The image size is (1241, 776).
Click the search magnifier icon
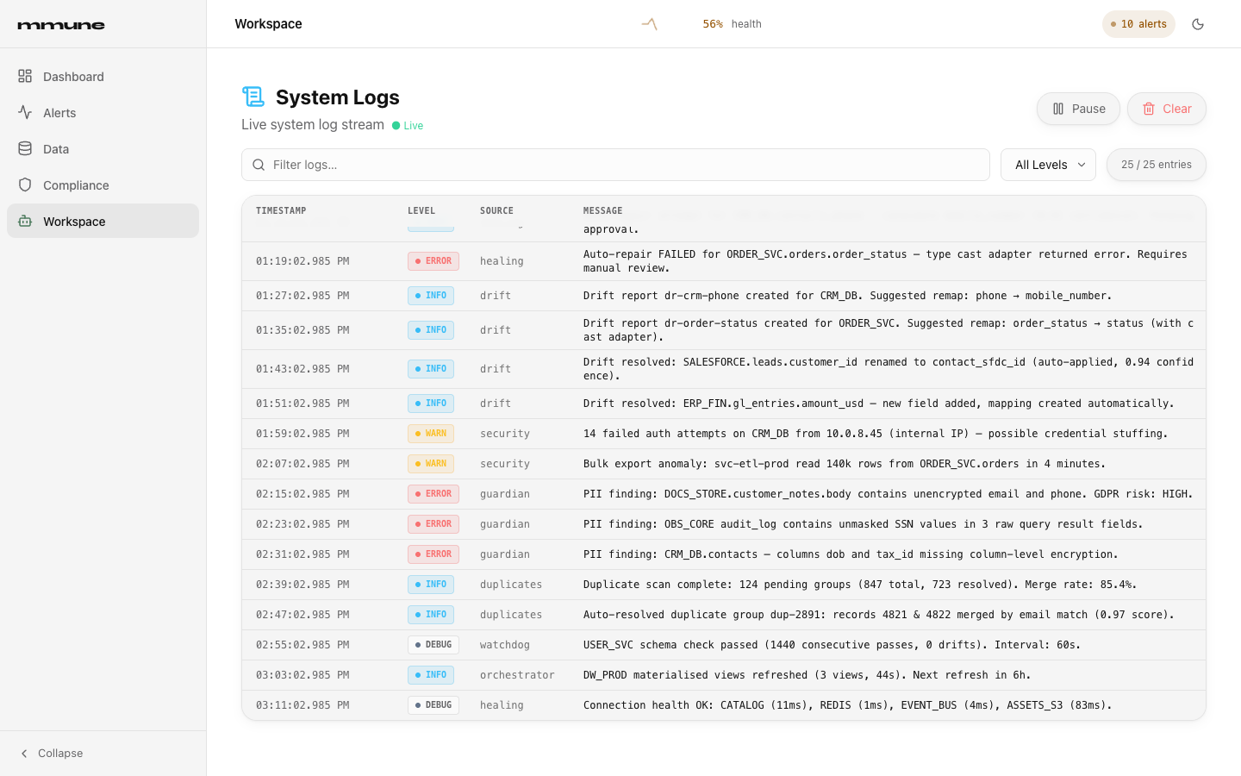click(x=259, y=165)
